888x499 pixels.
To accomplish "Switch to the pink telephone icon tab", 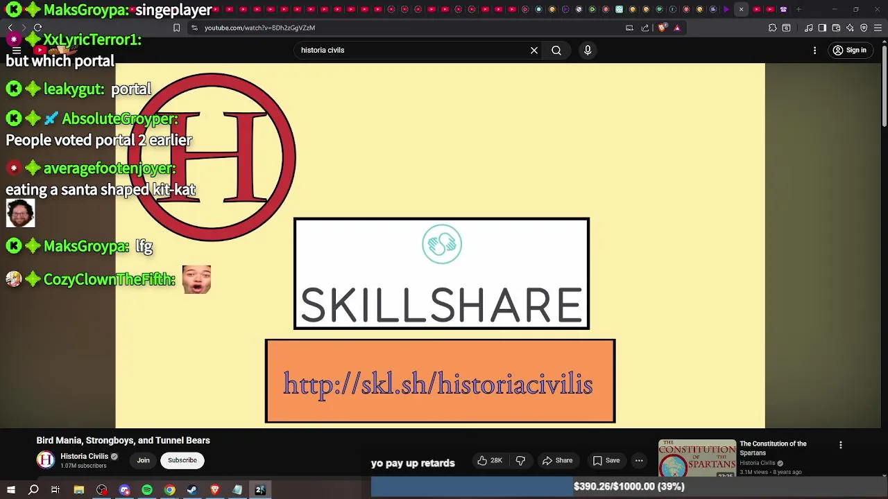I will (783, 9).
